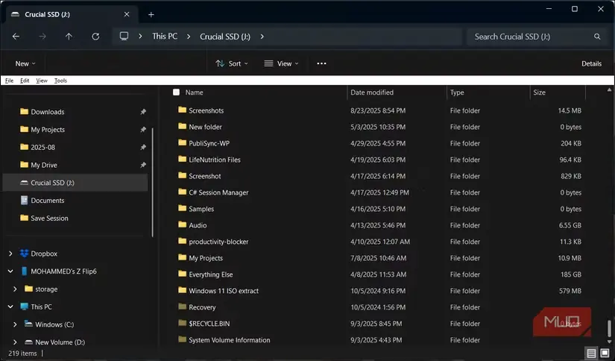This screenshot has width=615, height=361.
Task: Expand the Windows (C:) tree node
Action: [15, 324]
